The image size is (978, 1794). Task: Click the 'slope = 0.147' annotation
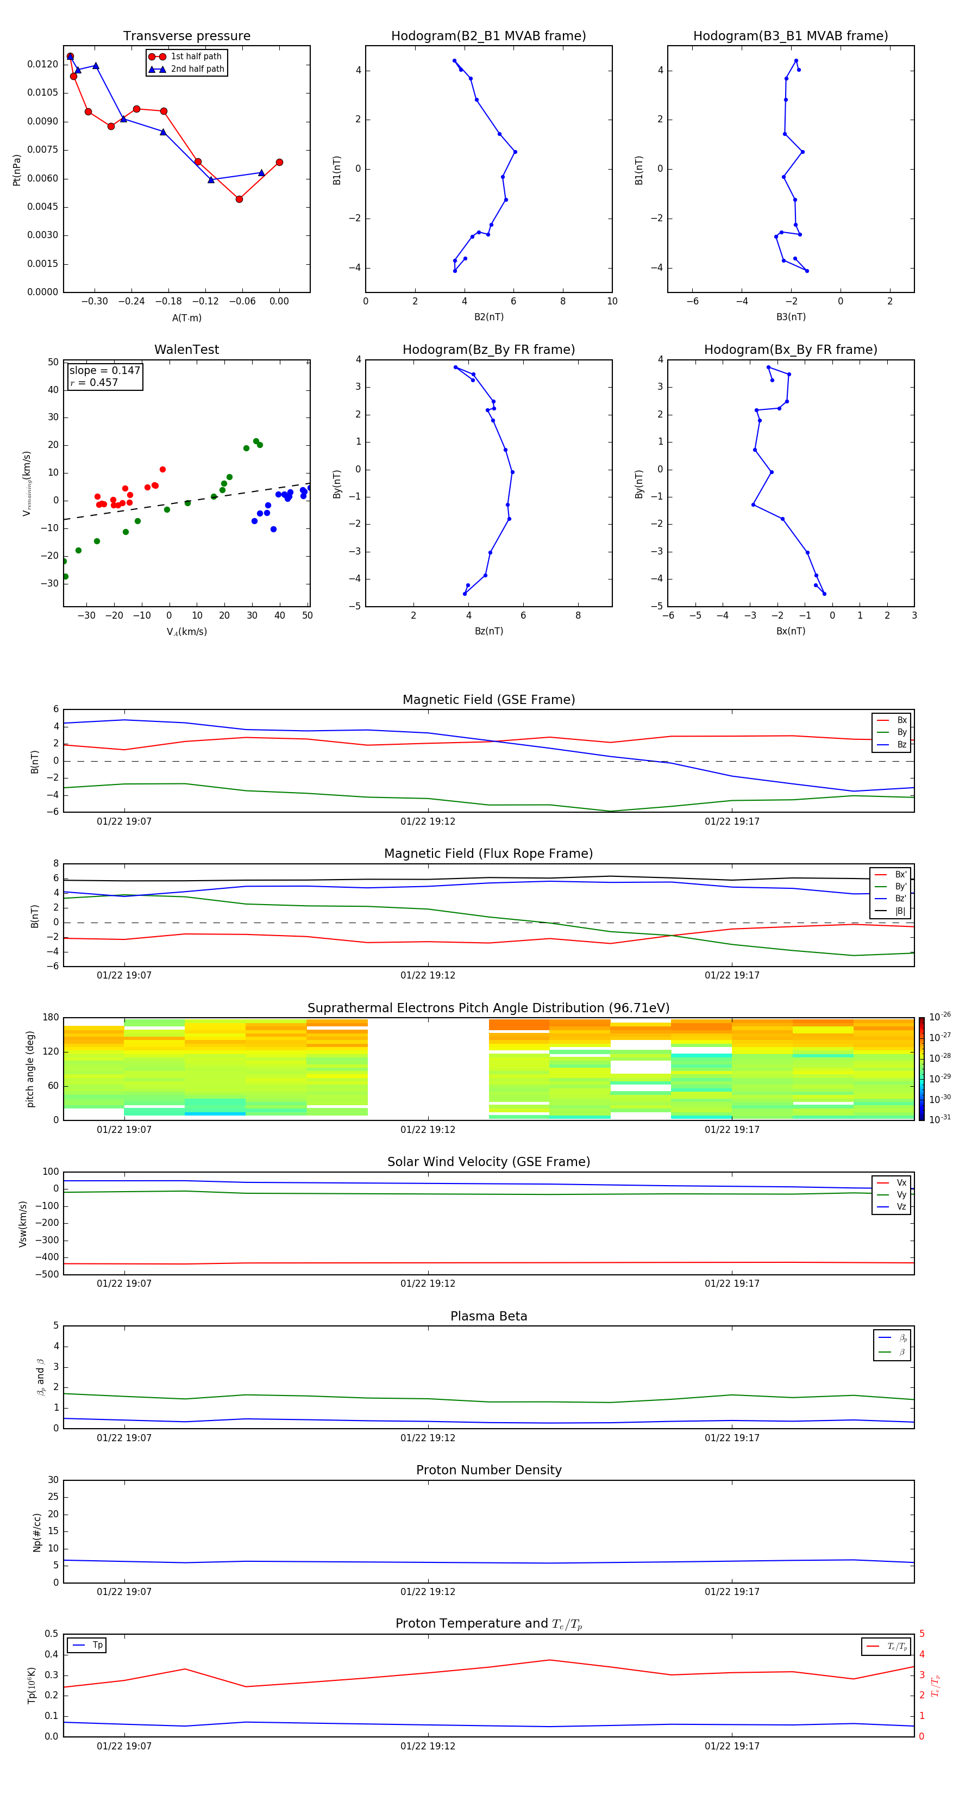pyautogui.click(x=104, y=371)
